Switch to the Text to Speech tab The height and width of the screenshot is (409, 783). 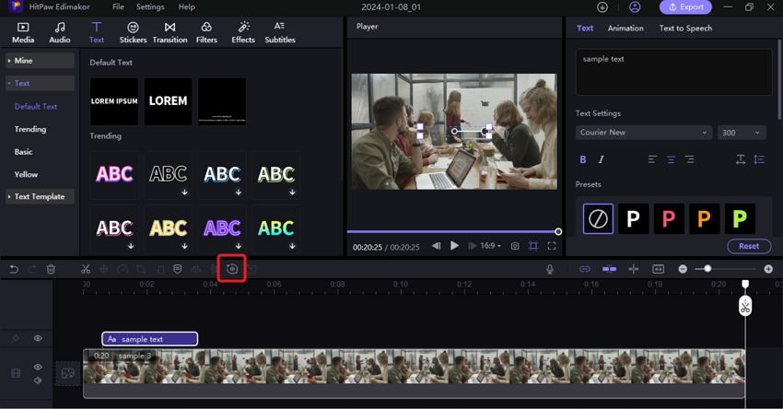684,29
